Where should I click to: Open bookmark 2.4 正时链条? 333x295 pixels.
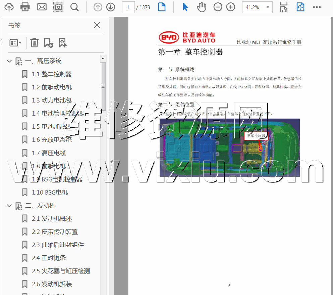pyautogui.click(x=49, y=258)
